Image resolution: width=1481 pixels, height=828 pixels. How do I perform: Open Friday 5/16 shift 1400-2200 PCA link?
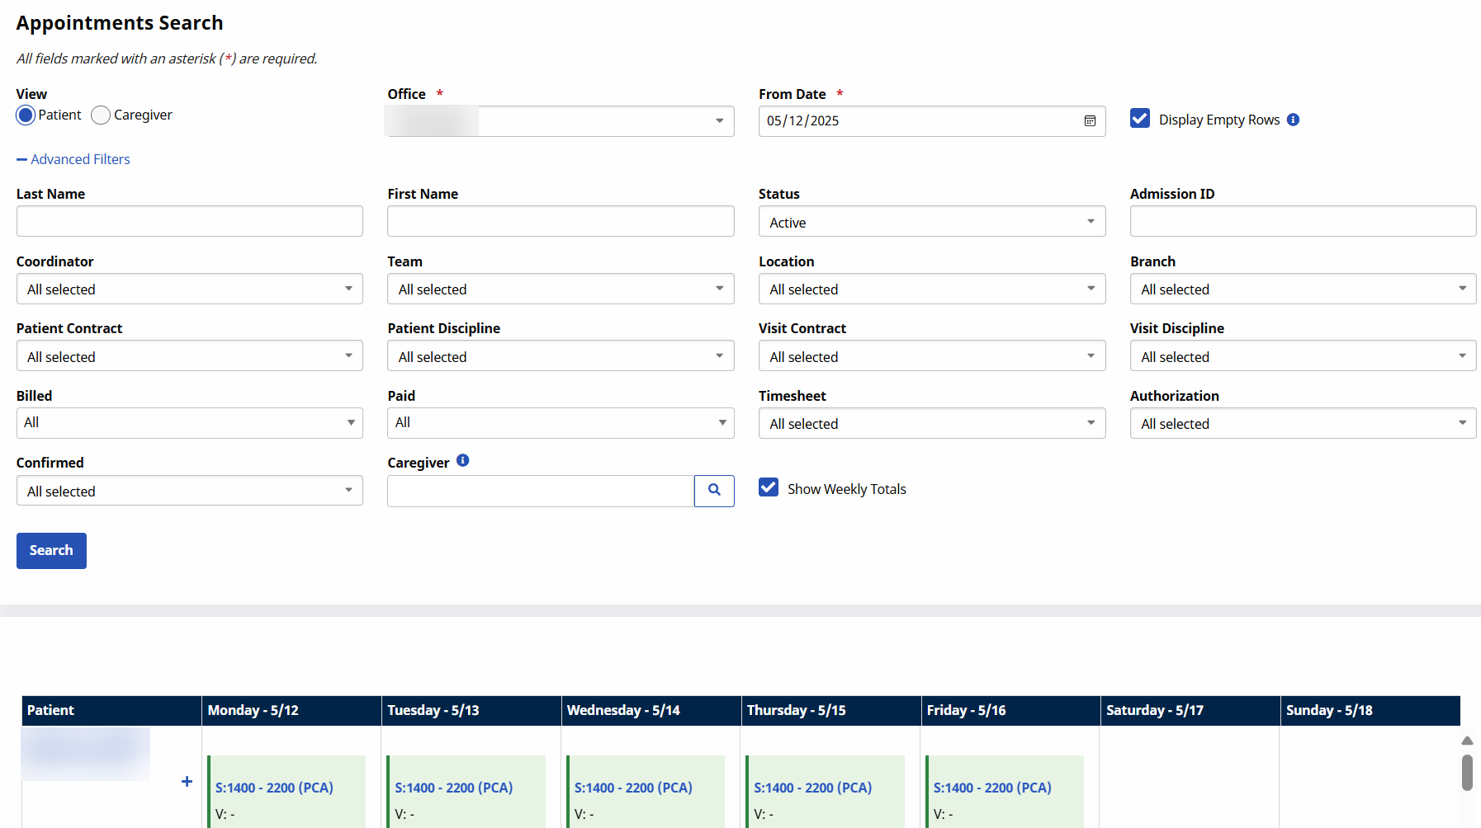(992, 788)
